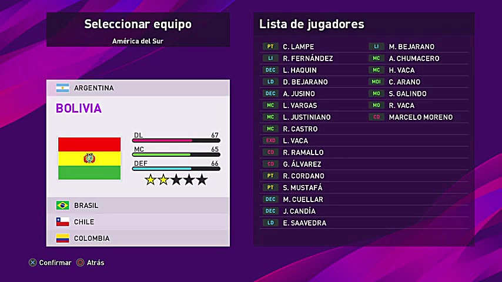Click the Argentina flag icon
The height and width of the screenshot is (282, 502).
coord(63,88)
